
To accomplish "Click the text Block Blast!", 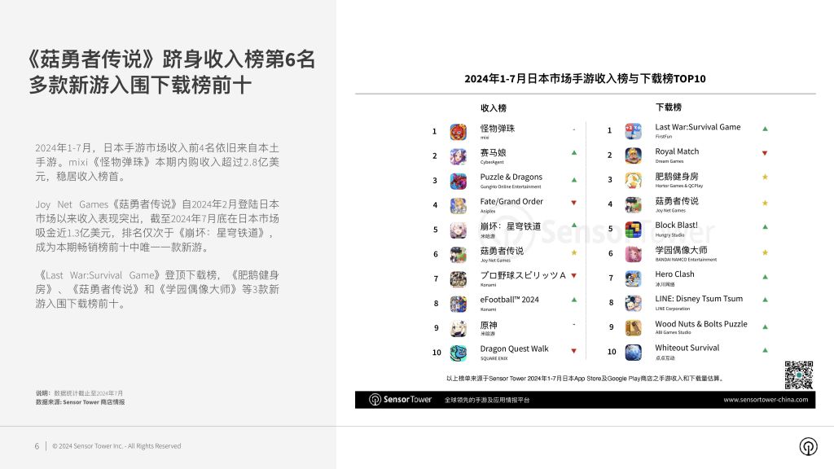I will tap(677, 226).
